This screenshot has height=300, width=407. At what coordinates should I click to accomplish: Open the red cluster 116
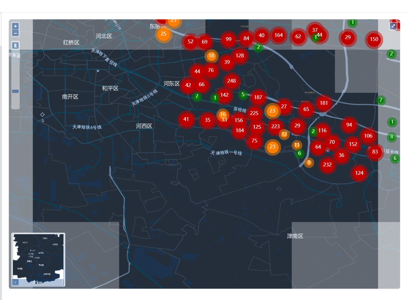coord(322,130)
